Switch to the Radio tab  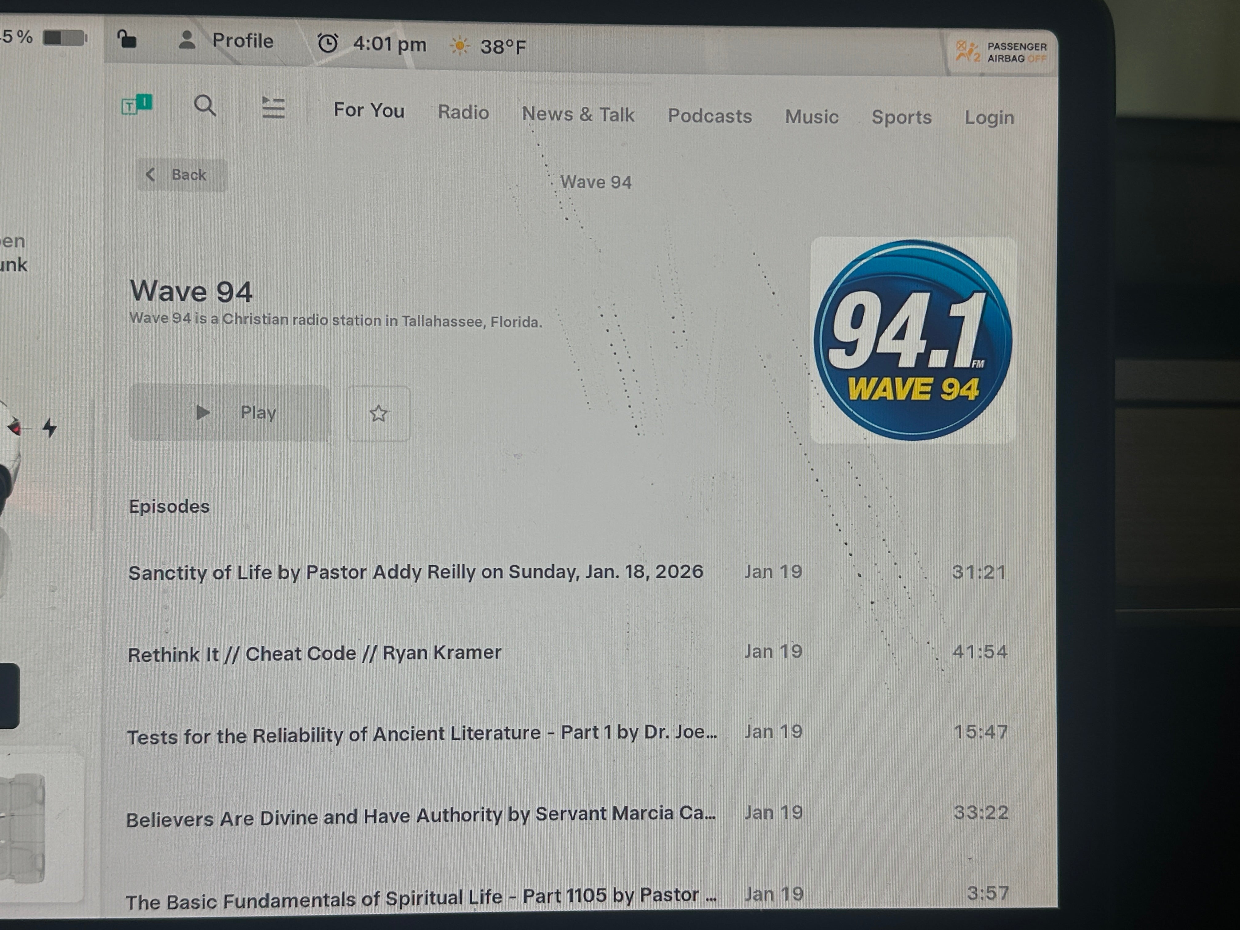coord(463,112)
